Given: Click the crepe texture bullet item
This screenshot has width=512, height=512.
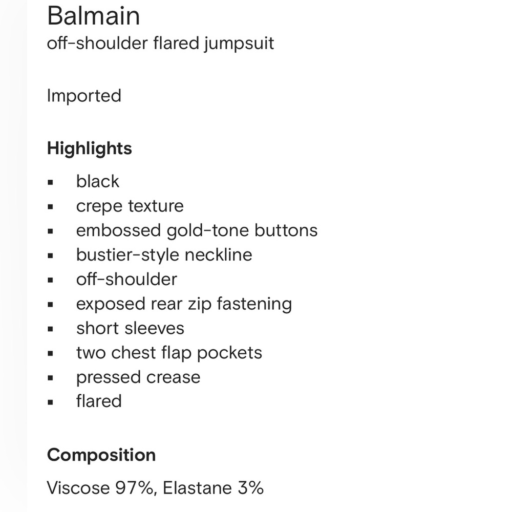Looking at the screenshot, I should pyautogui.click(x=130, y=206).
